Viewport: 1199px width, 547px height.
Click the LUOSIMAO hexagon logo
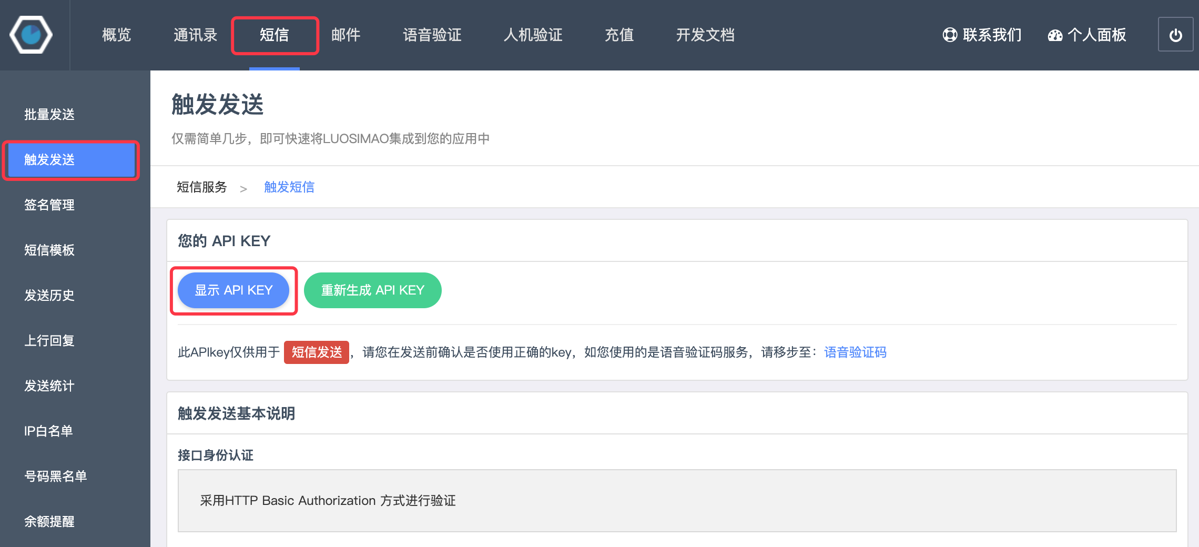[31, 35]
